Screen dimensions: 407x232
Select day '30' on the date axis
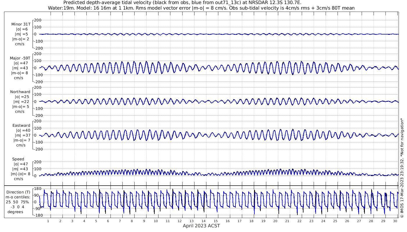tap(395, 221)
